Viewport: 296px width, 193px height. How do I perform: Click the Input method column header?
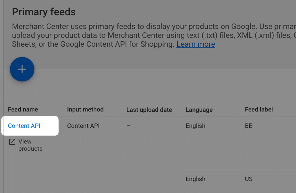pos(85,109)
